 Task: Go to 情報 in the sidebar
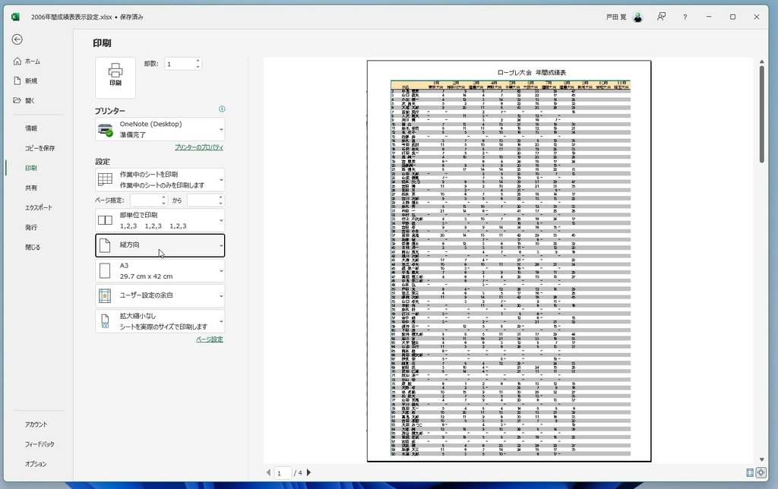[x=31, y=128]
